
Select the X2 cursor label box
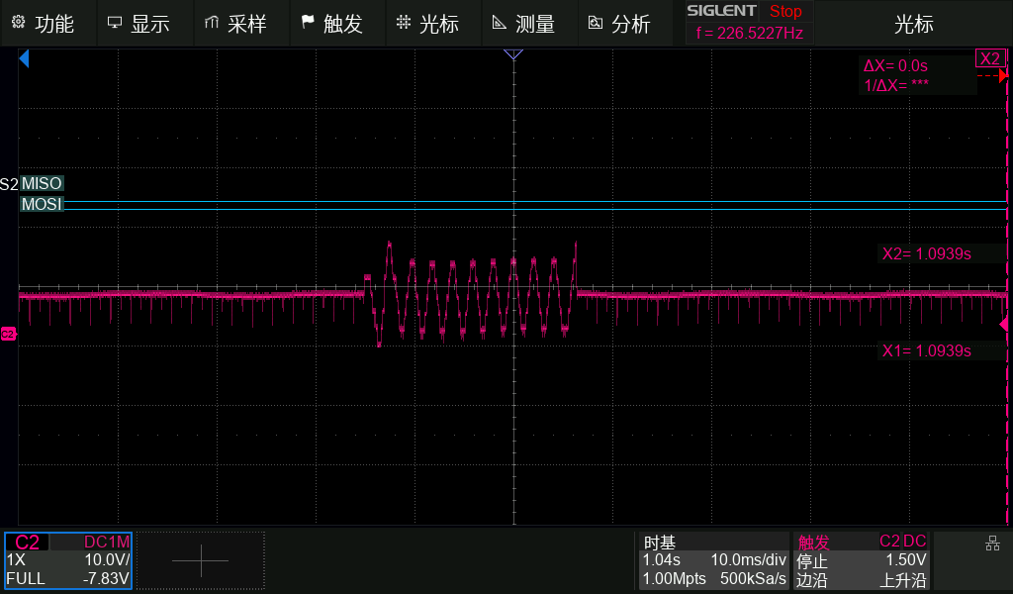tap(989, 58)
